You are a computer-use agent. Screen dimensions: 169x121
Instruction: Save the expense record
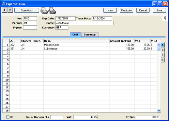click(159, 10)
